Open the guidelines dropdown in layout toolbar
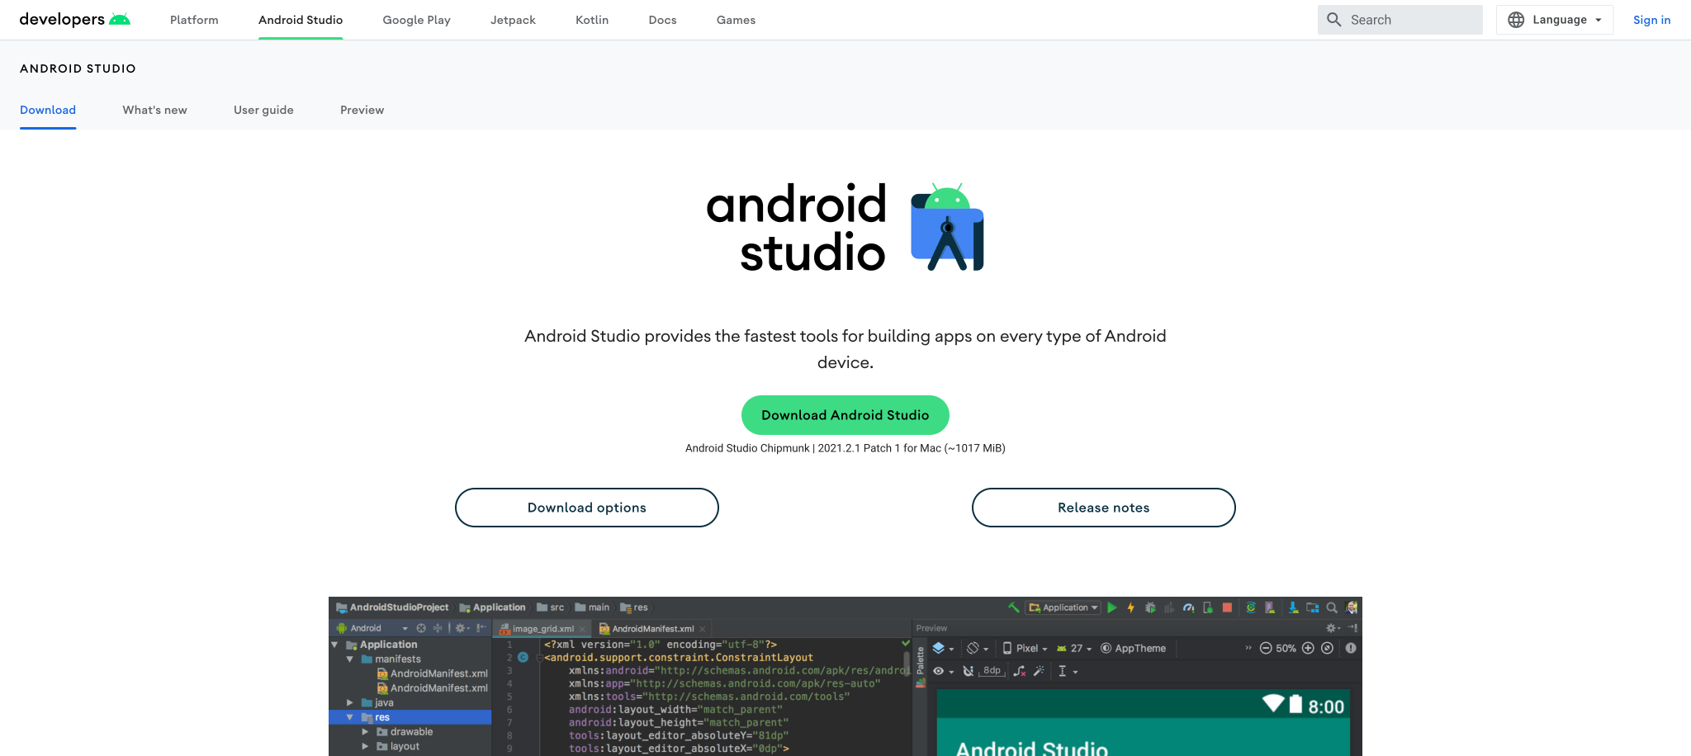 tap(1068, 671)
